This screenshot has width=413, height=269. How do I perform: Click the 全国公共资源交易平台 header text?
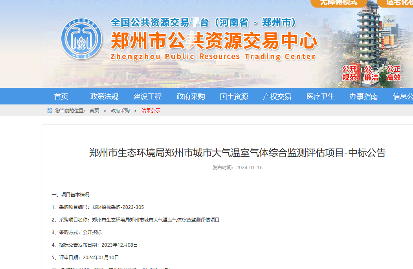coord(203,23)
